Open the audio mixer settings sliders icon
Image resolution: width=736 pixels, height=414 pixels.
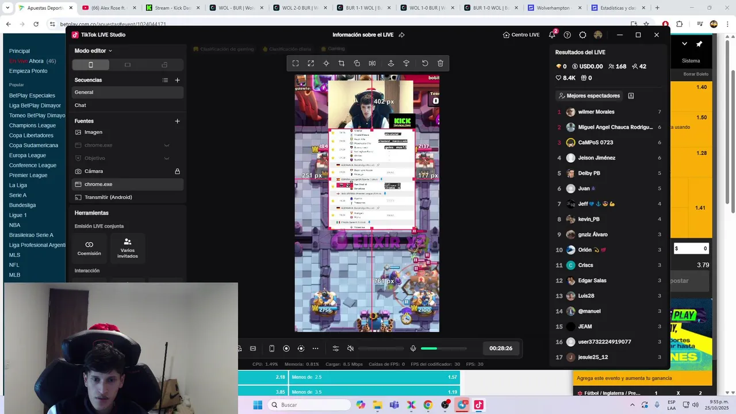(336, 348)
